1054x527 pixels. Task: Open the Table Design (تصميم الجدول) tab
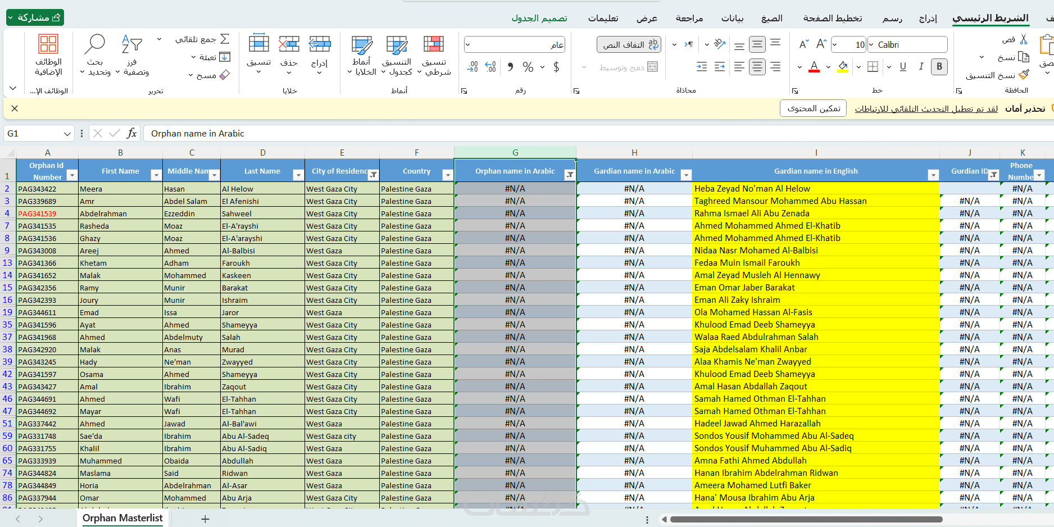(x=539, y=19)
